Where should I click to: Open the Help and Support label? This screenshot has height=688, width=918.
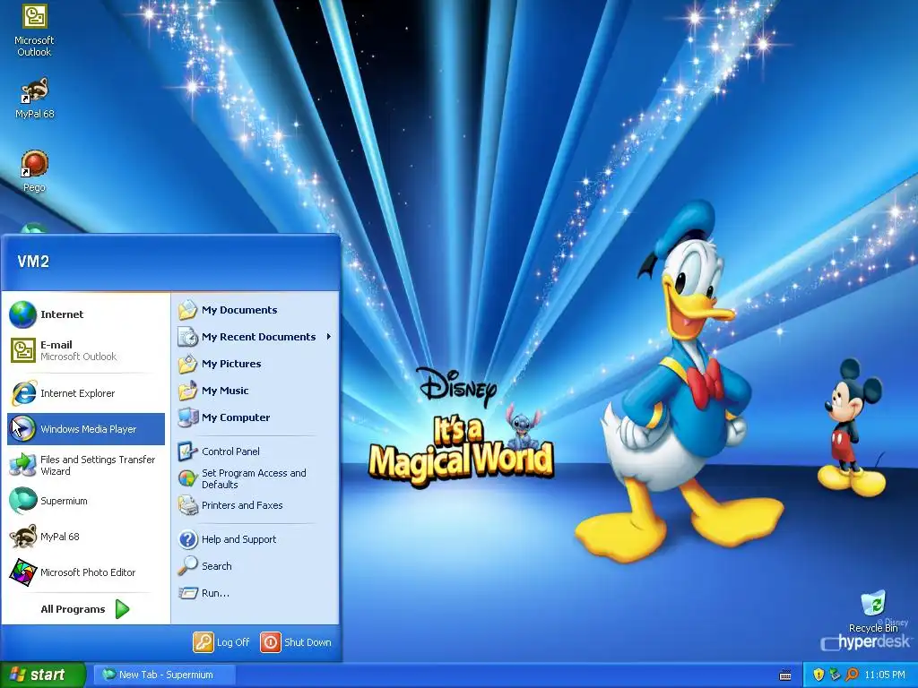(x=238, y=539)
